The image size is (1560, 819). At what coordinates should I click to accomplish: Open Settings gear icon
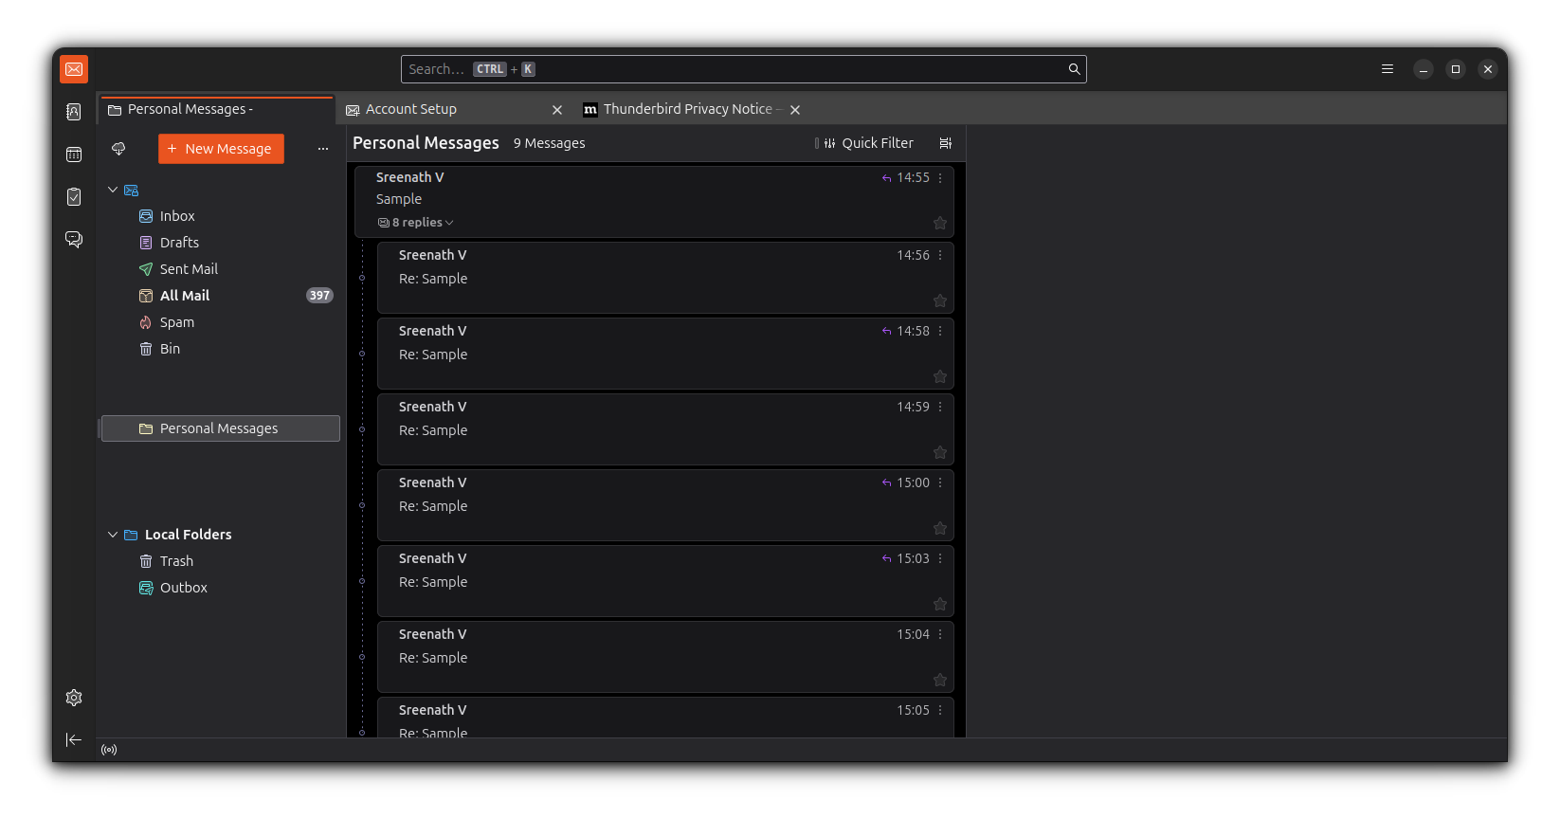tap(74, 698)
